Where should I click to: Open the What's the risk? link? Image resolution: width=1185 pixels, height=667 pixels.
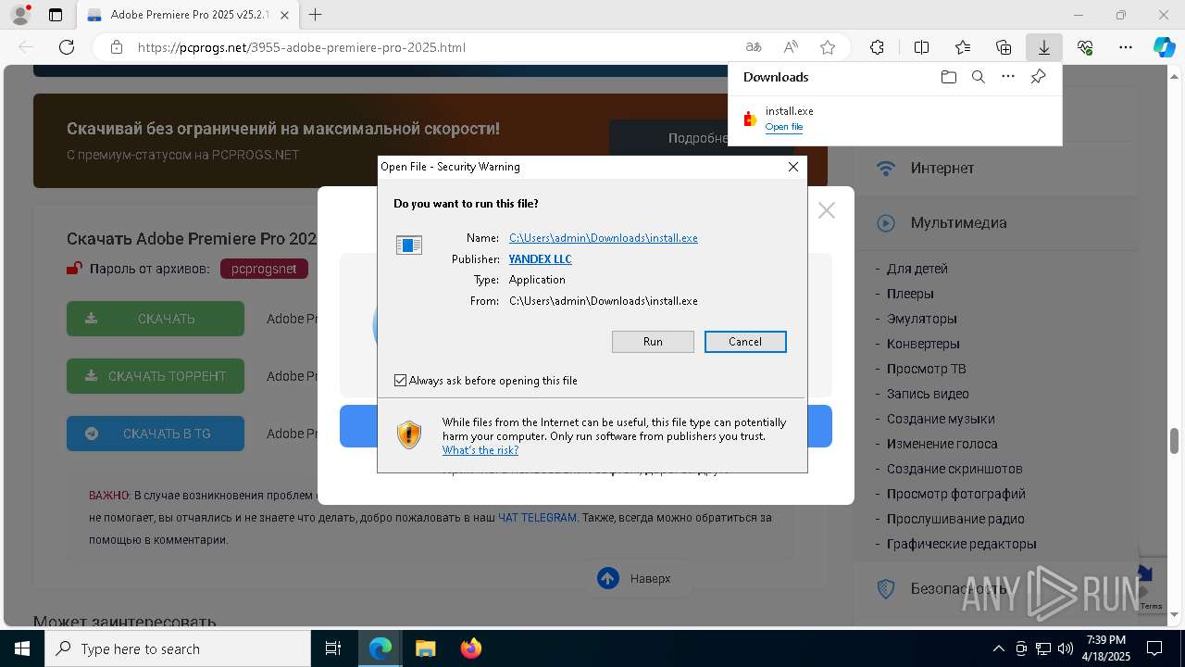[480, 450]
